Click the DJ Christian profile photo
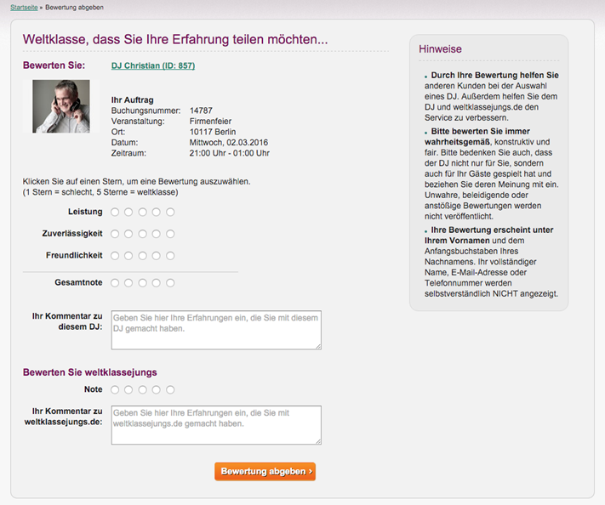Image resolution: width=605 pixels, height=505 pixels. tap(61, 106)
